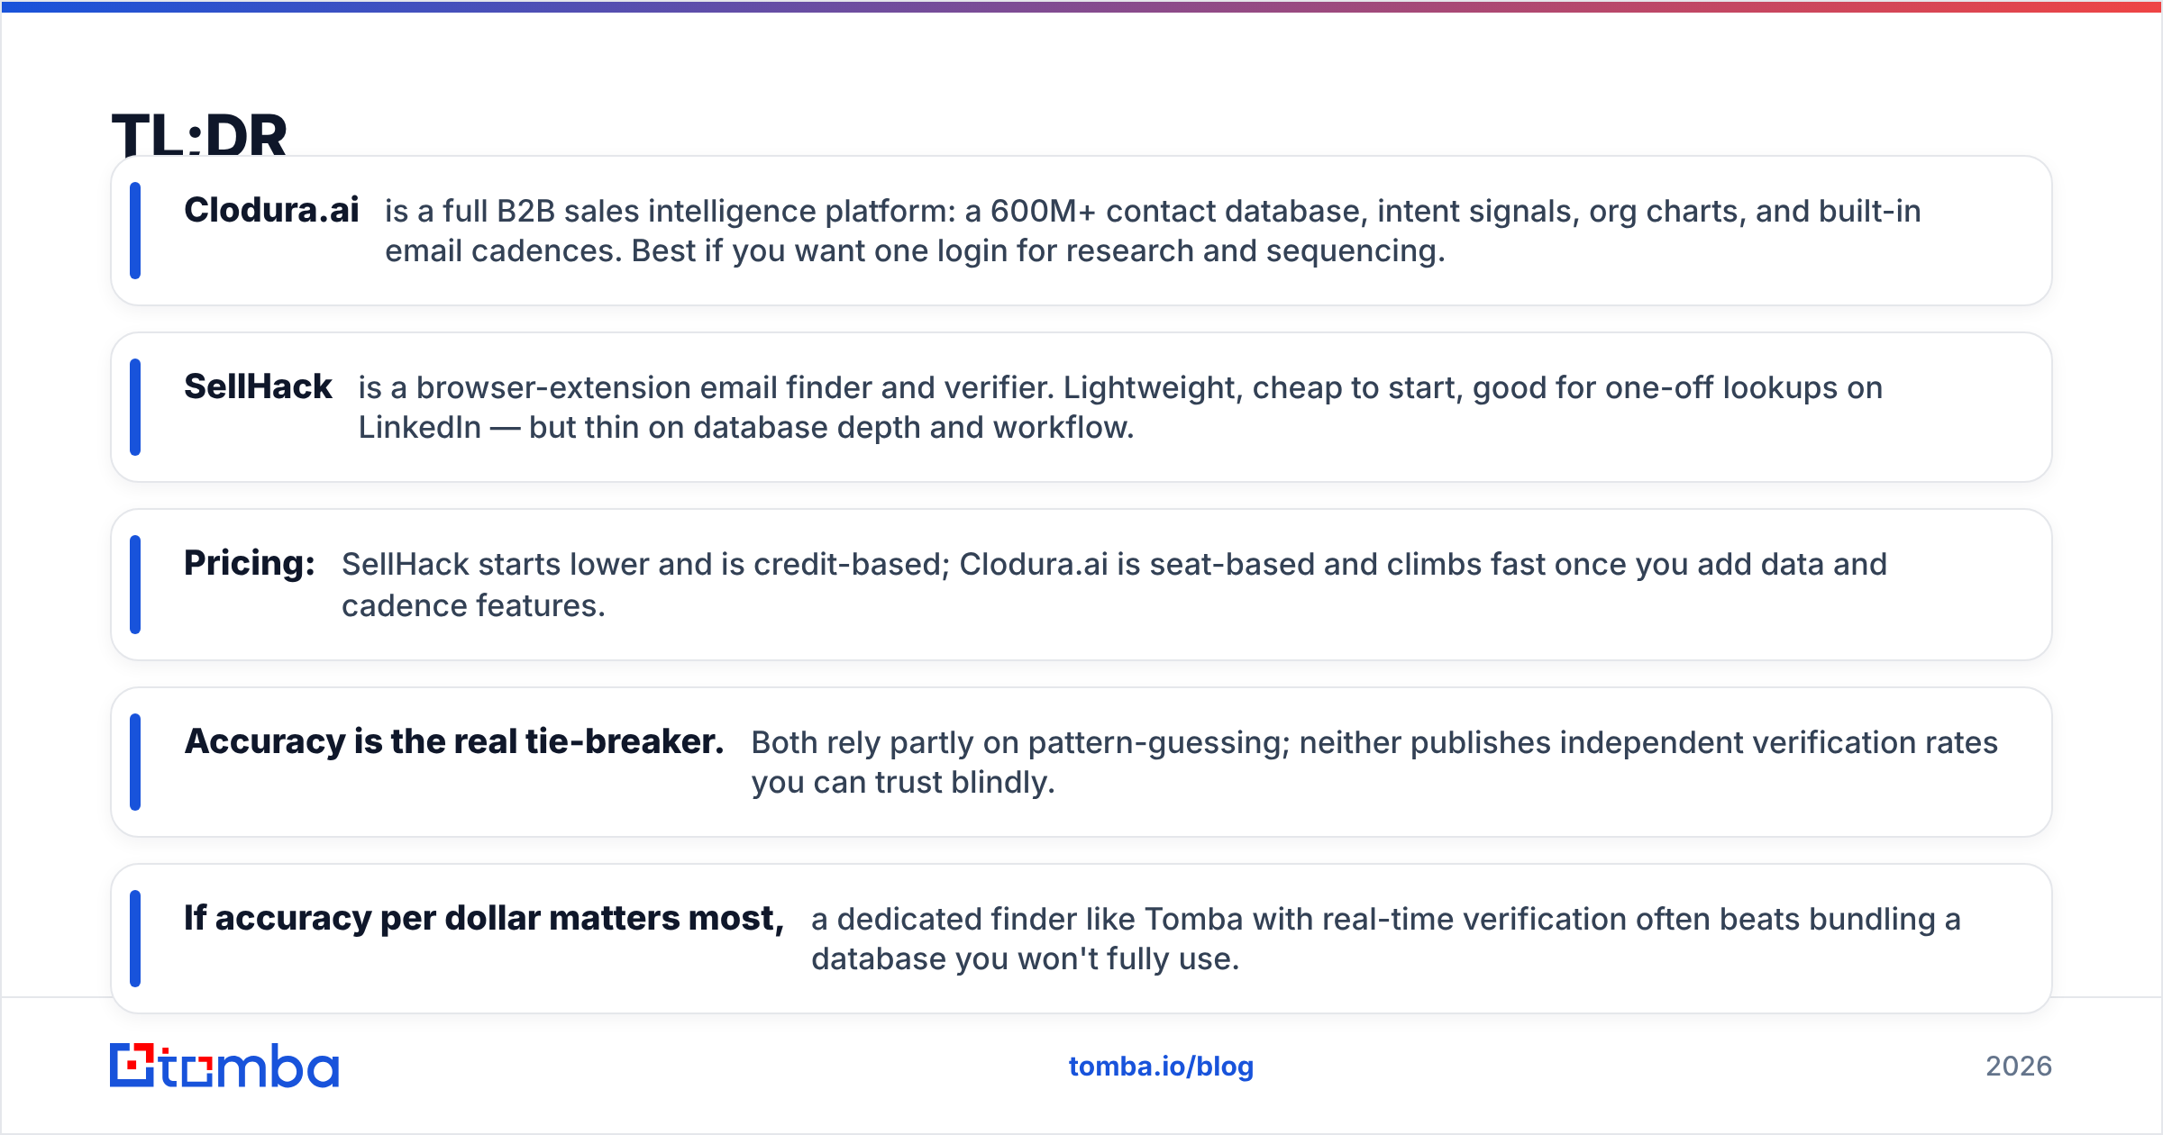Screen dimensions: 2163x1135
Task: Select the Pricing: bold label
Action: (250, 563)
